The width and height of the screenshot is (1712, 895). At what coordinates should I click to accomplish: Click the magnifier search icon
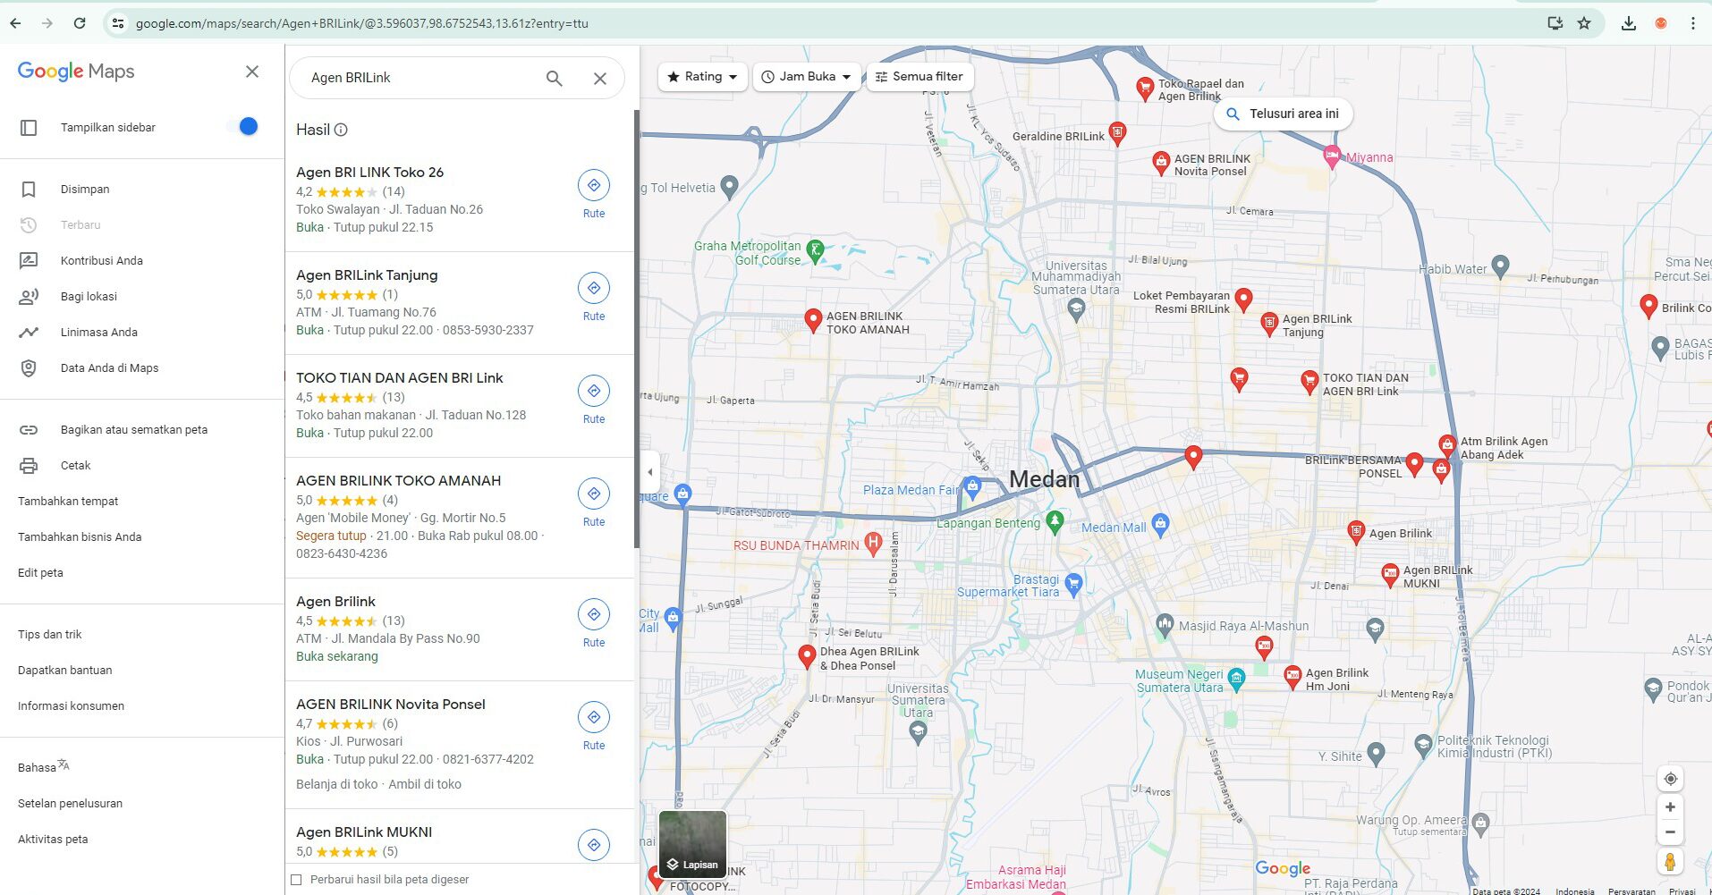click(555, 78)
